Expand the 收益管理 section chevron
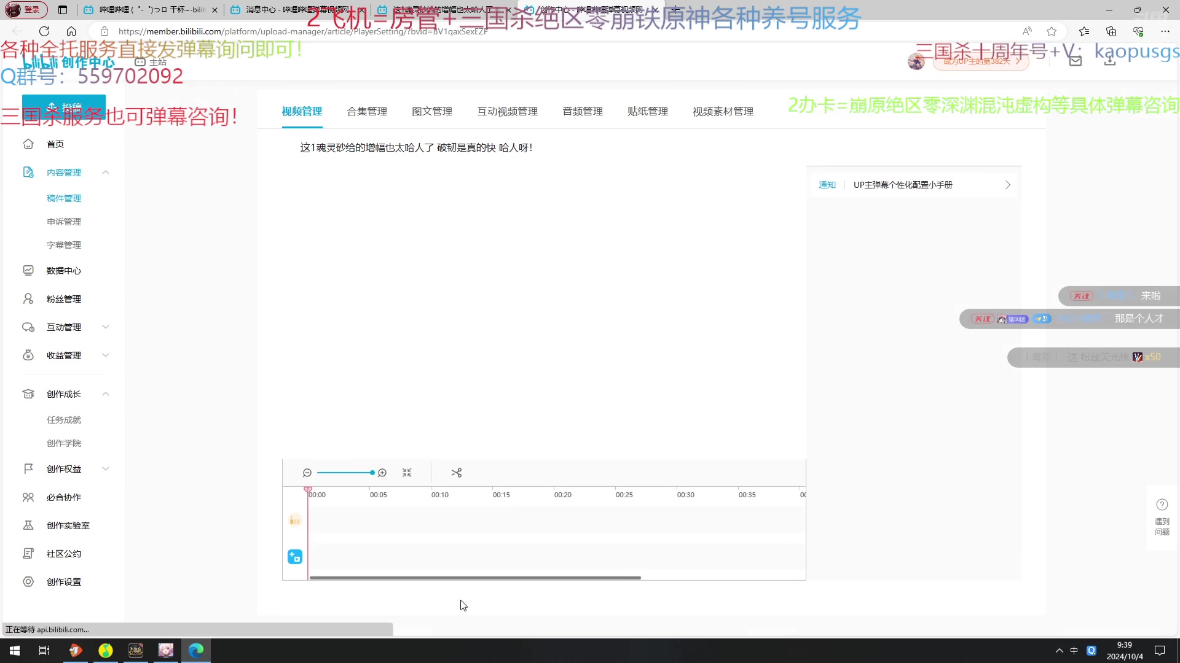The height and width of the screenshot is (663, 1180). 106,355
